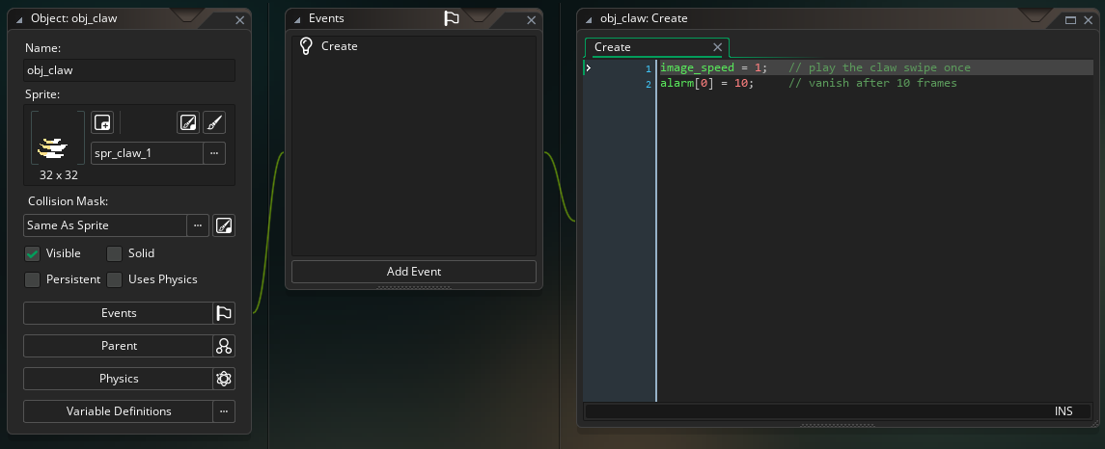1105x449 pixels.
Task: Click the new sprite icon
Action: (x=102, y=122)
